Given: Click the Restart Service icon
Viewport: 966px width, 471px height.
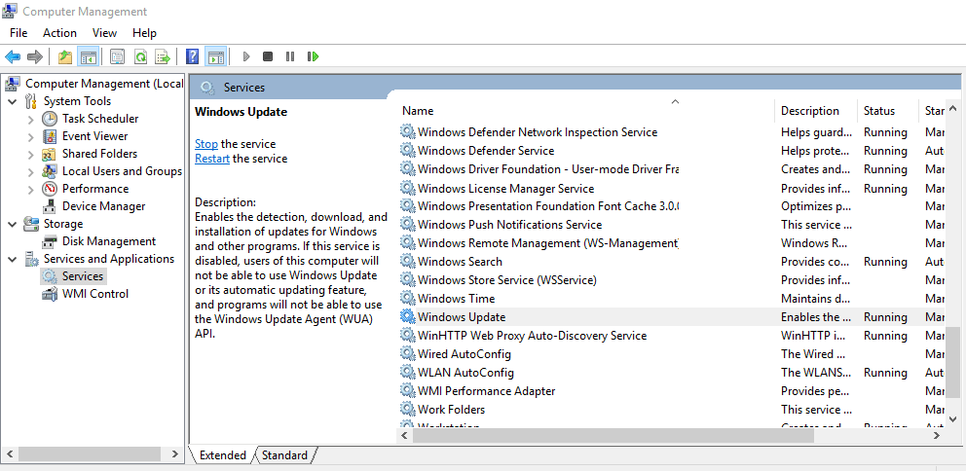Looking at the screenshot, I should tap(313, 56).
